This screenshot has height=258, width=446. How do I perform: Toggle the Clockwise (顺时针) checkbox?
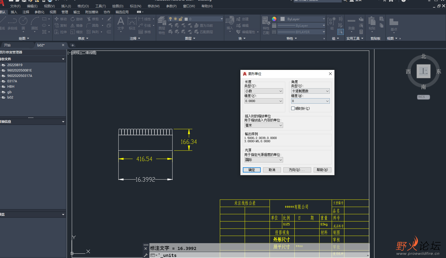point(293,108)
